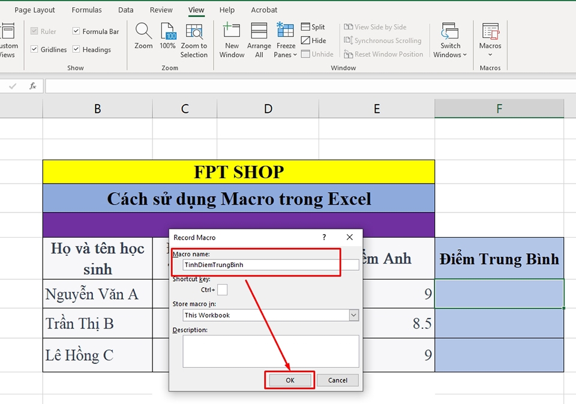
Task: Toggle the Ruler checkbox
Action: tap(34, 31)
